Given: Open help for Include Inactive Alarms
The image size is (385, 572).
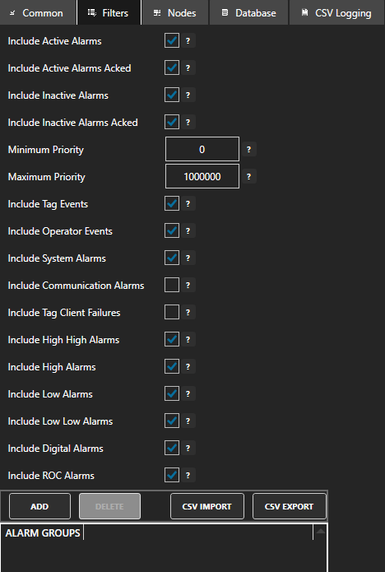Looking at the screenshot, I should 188,95.
